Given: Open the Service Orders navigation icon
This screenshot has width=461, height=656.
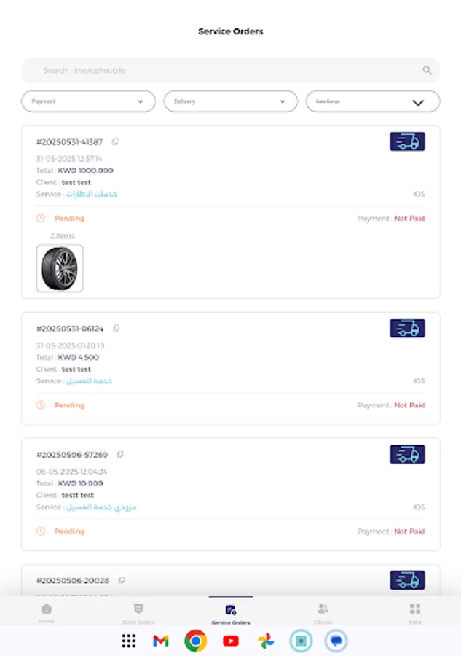Looking at the screenshot, I should (230, 609).
